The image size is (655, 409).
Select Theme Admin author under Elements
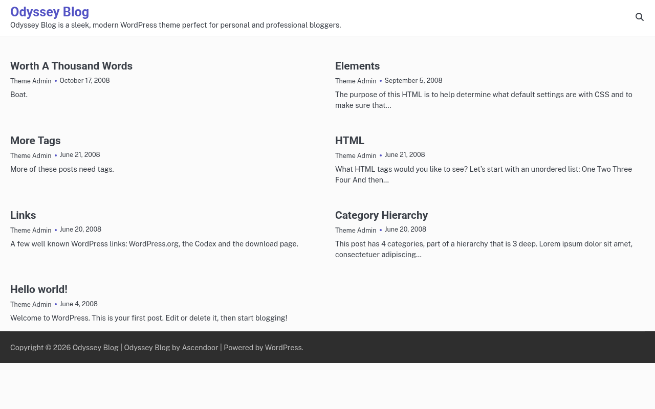click(x=356, y=81)
